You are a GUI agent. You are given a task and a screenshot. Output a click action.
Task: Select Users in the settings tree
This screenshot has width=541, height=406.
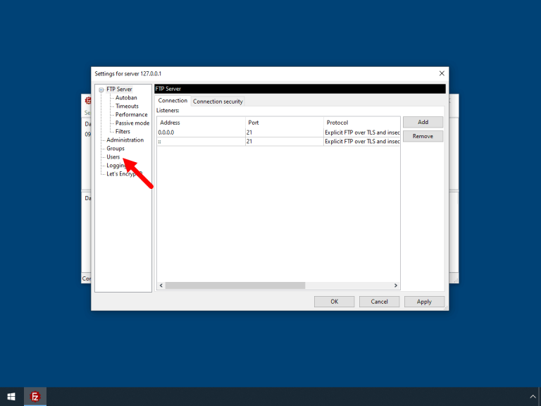click(113, 157)
